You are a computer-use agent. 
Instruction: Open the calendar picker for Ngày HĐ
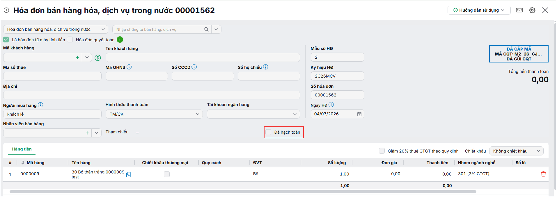click(359, 114)
